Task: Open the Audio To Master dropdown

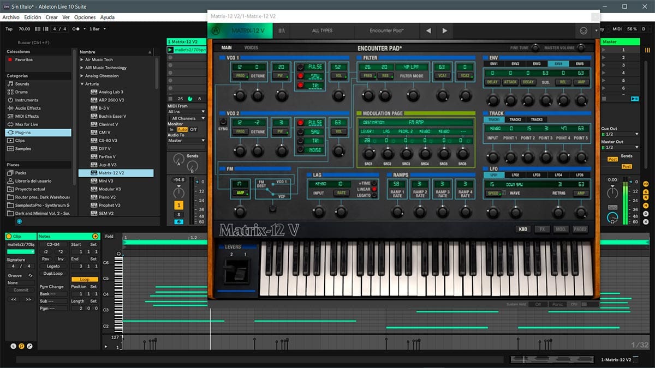Action: tap(186, 141)
